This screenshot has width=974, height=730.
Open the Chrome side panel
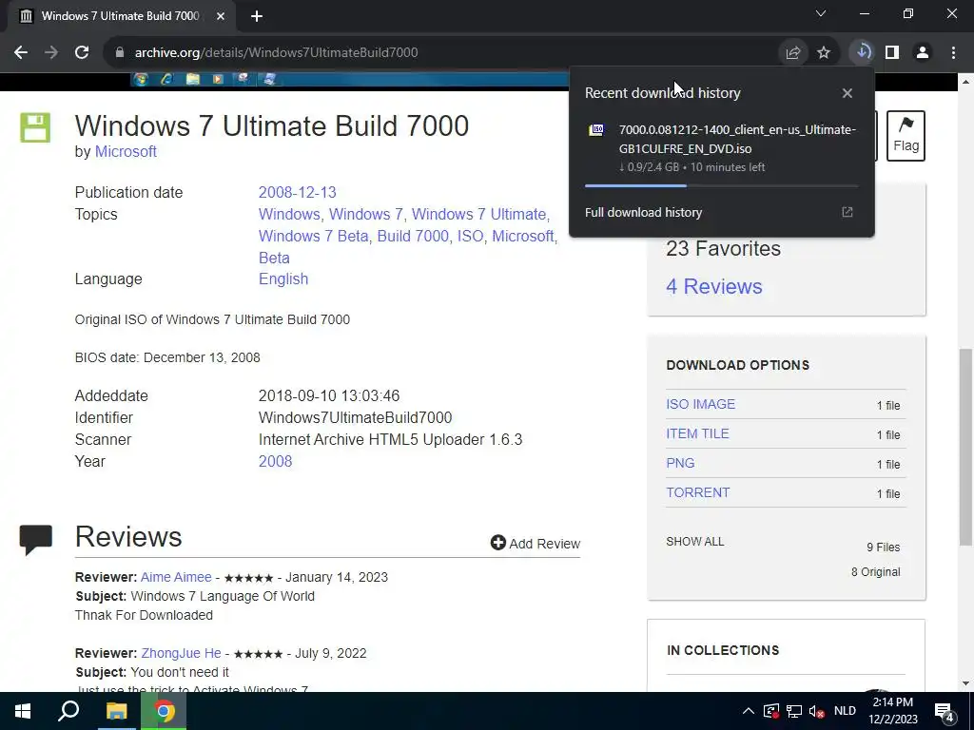pyautogui.click(x=892, y=53)
